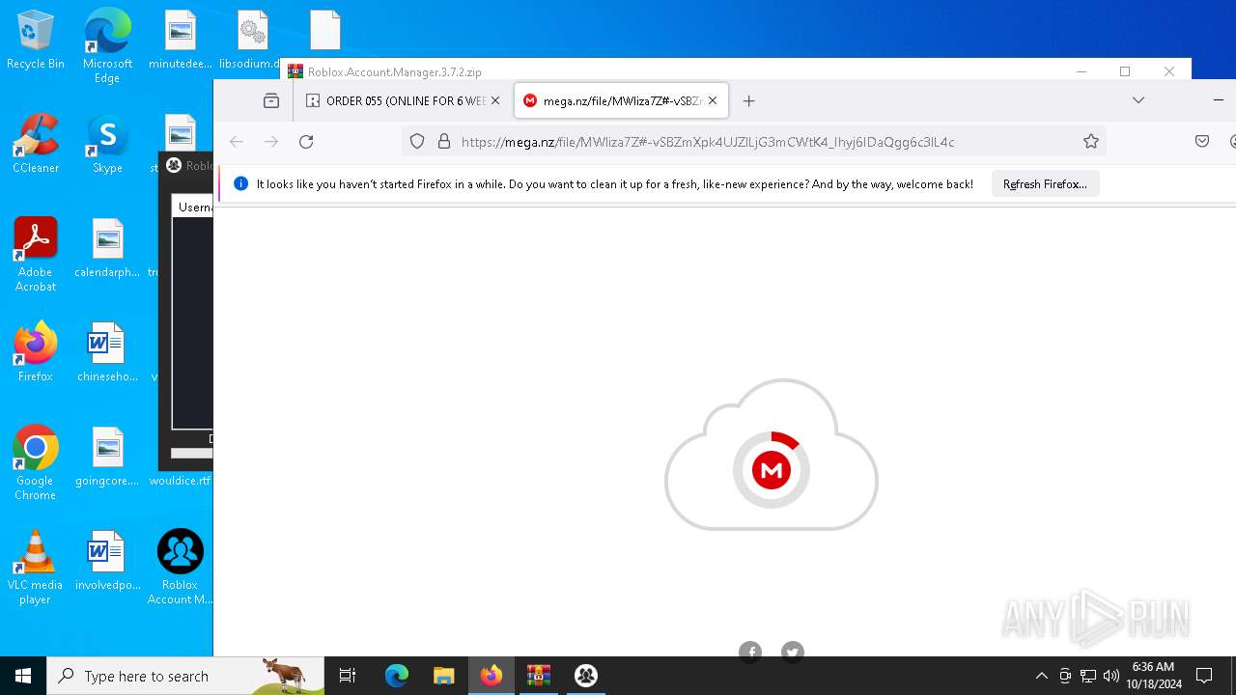Click the MEGA loading logo in the cloud
1236x695 pixels.
point(772,470)
